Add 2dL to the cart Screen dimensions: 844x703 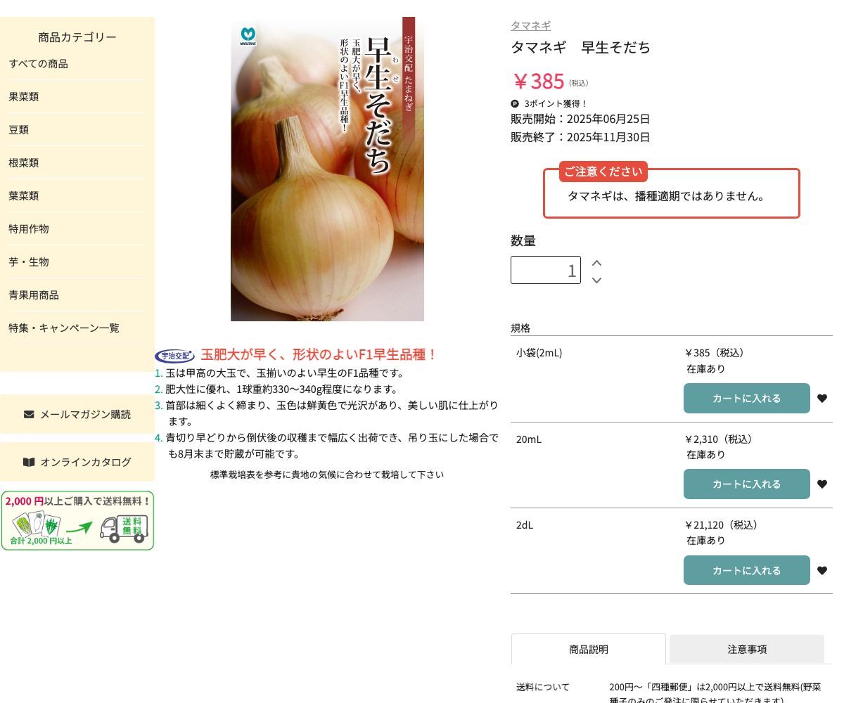[x=746, y=570]
